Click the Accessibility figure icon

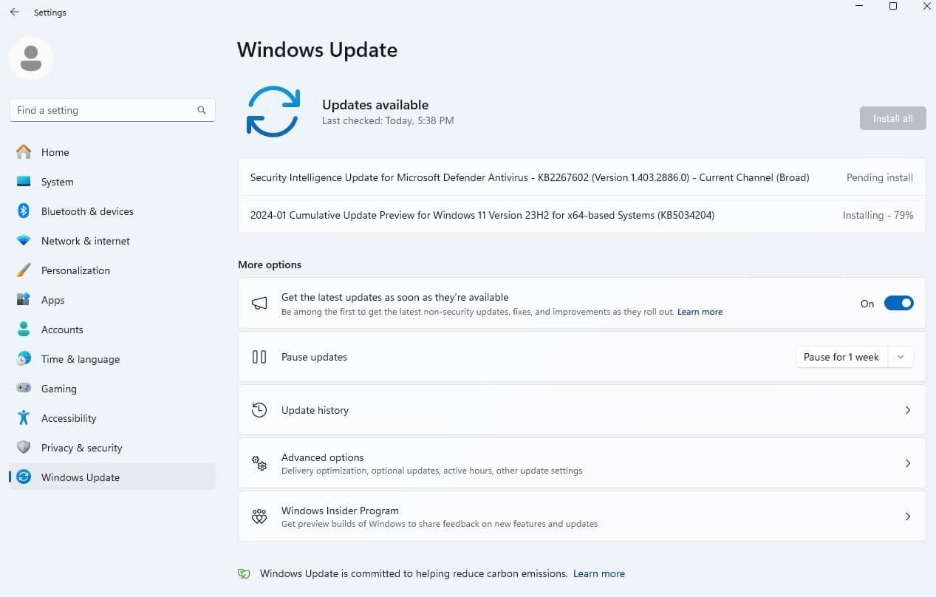point(24,418)
